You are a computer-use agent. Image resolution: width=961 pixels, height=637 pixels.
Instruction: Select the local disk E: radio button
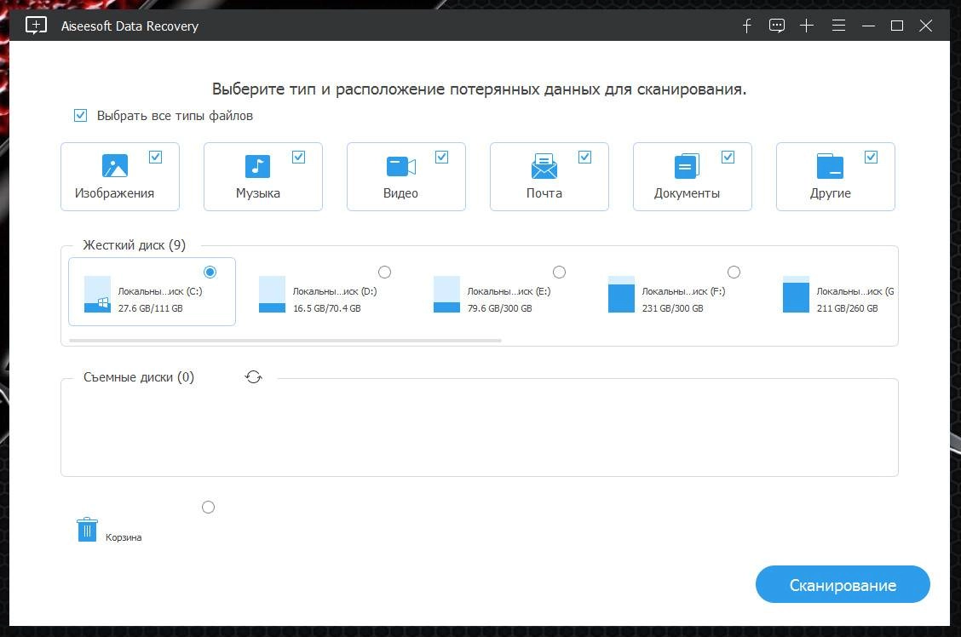click(x=559, y=272)
